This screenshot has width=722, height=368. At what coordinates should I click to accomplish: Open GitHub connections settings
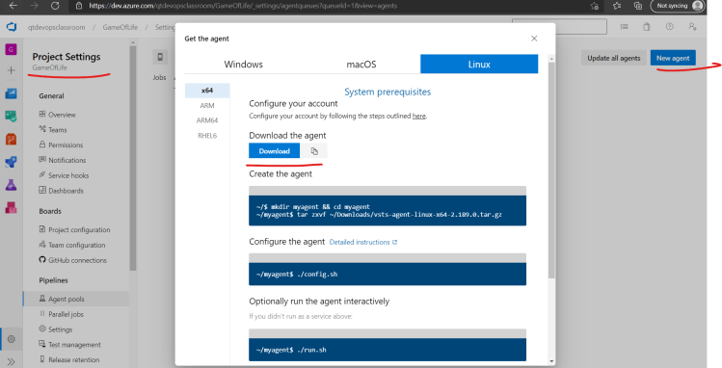coord(72,260)
